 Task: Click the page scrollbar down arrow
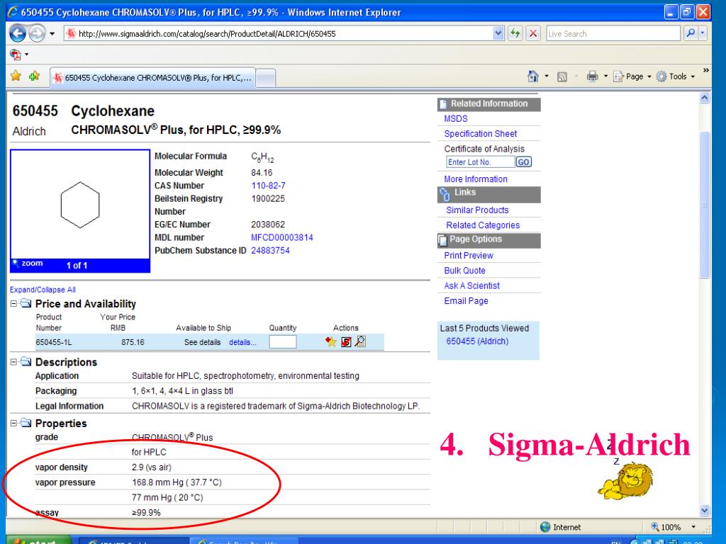pos(704,511)
